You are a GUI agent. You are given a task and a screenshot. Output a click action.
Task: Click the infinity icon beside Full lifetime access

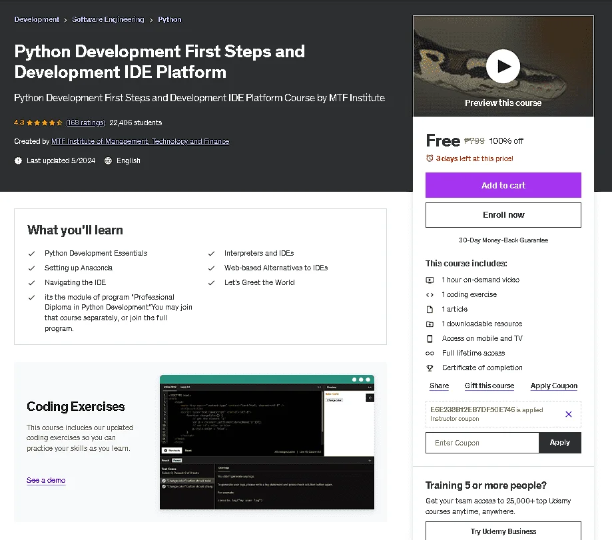(x=430, y=353)
